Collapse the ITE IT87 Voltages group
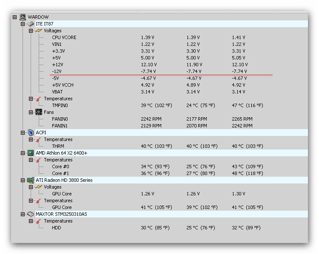Image resolution: width=319 pixels, height=254 pixels. [x=31, y=31]
